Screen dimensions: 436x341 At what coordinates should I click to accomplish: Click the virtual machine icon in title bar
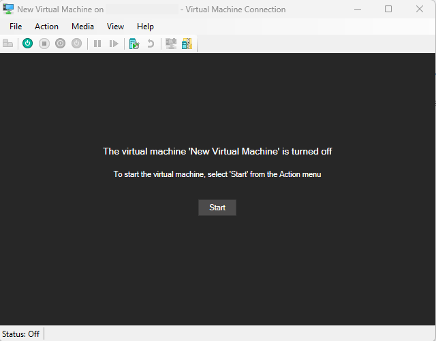(9, 10)
